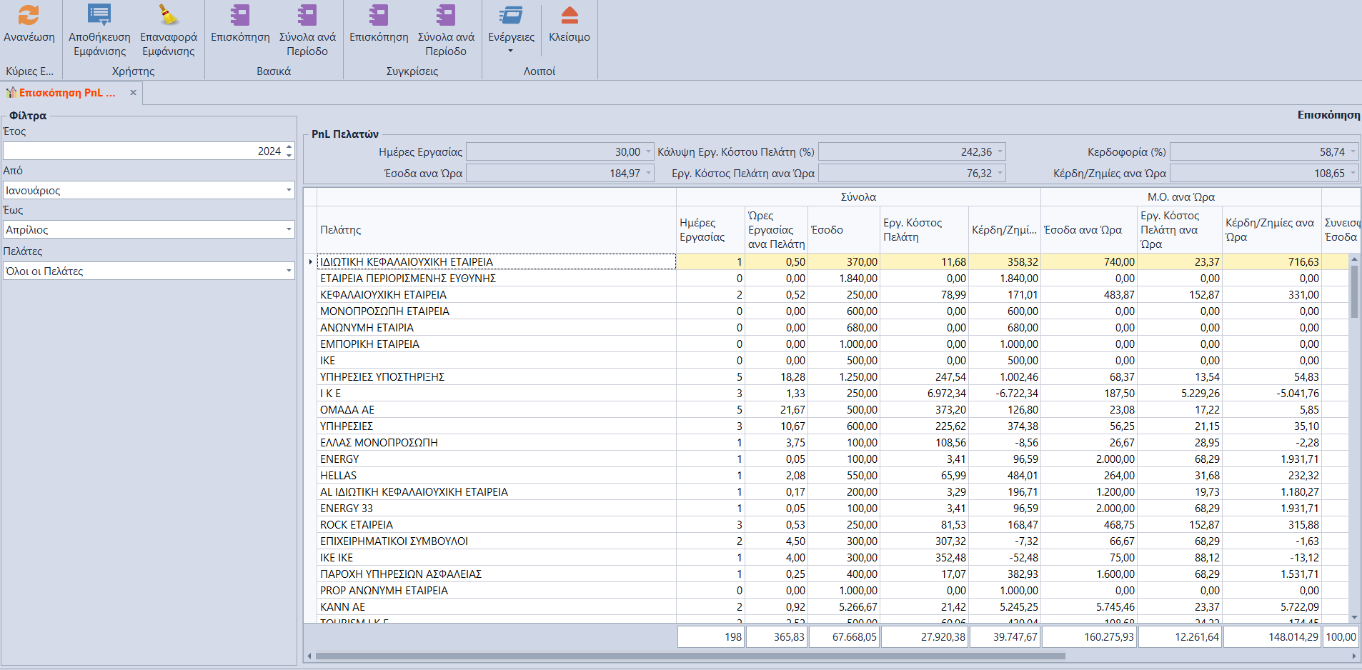Click Αποθήκευση Εμφάνισης save layout icon
Viewport: 1362px width, 670px height.
tap(99, 16)
